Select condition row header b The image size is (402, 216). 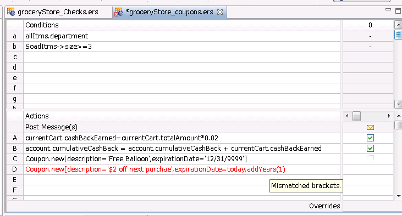[x=15, y=47]
